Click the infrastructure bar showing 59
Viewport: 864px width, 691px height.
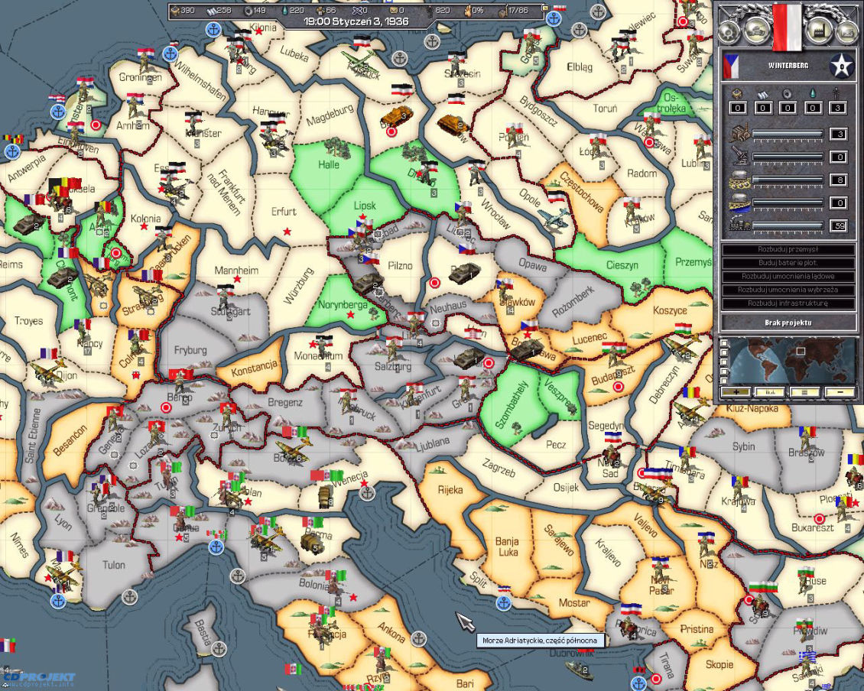coord(788,225)
